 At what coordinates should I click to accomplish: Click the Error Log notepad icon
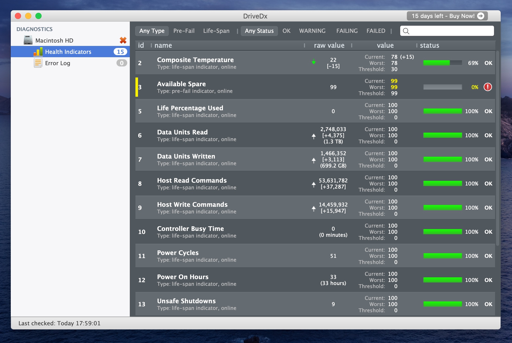pos(38,63)
